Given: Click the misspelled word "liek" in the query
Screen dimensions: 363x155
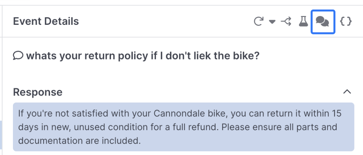Looking at the screenshot, I should pos(189,55).
